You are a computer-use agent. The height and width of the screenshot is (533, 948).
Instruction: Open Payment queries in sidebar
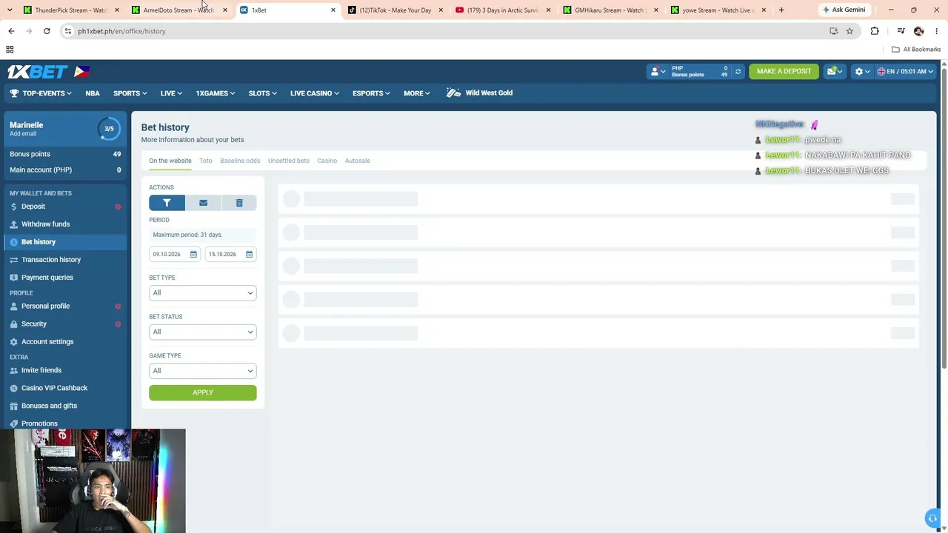(47, 278)
